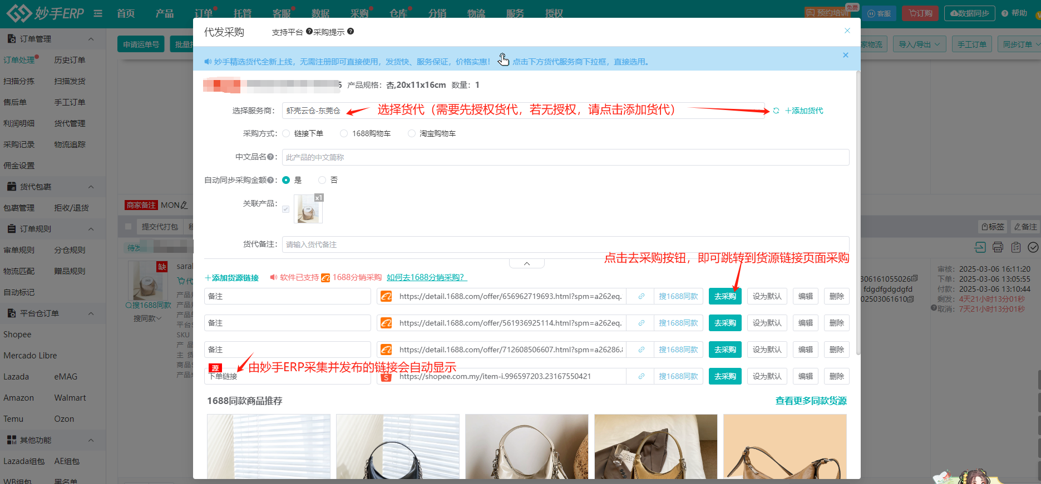Screen dimensions: 1041x484
Task: Click the refresh icon beside 添加货代
Action: [x=776, y=111]
